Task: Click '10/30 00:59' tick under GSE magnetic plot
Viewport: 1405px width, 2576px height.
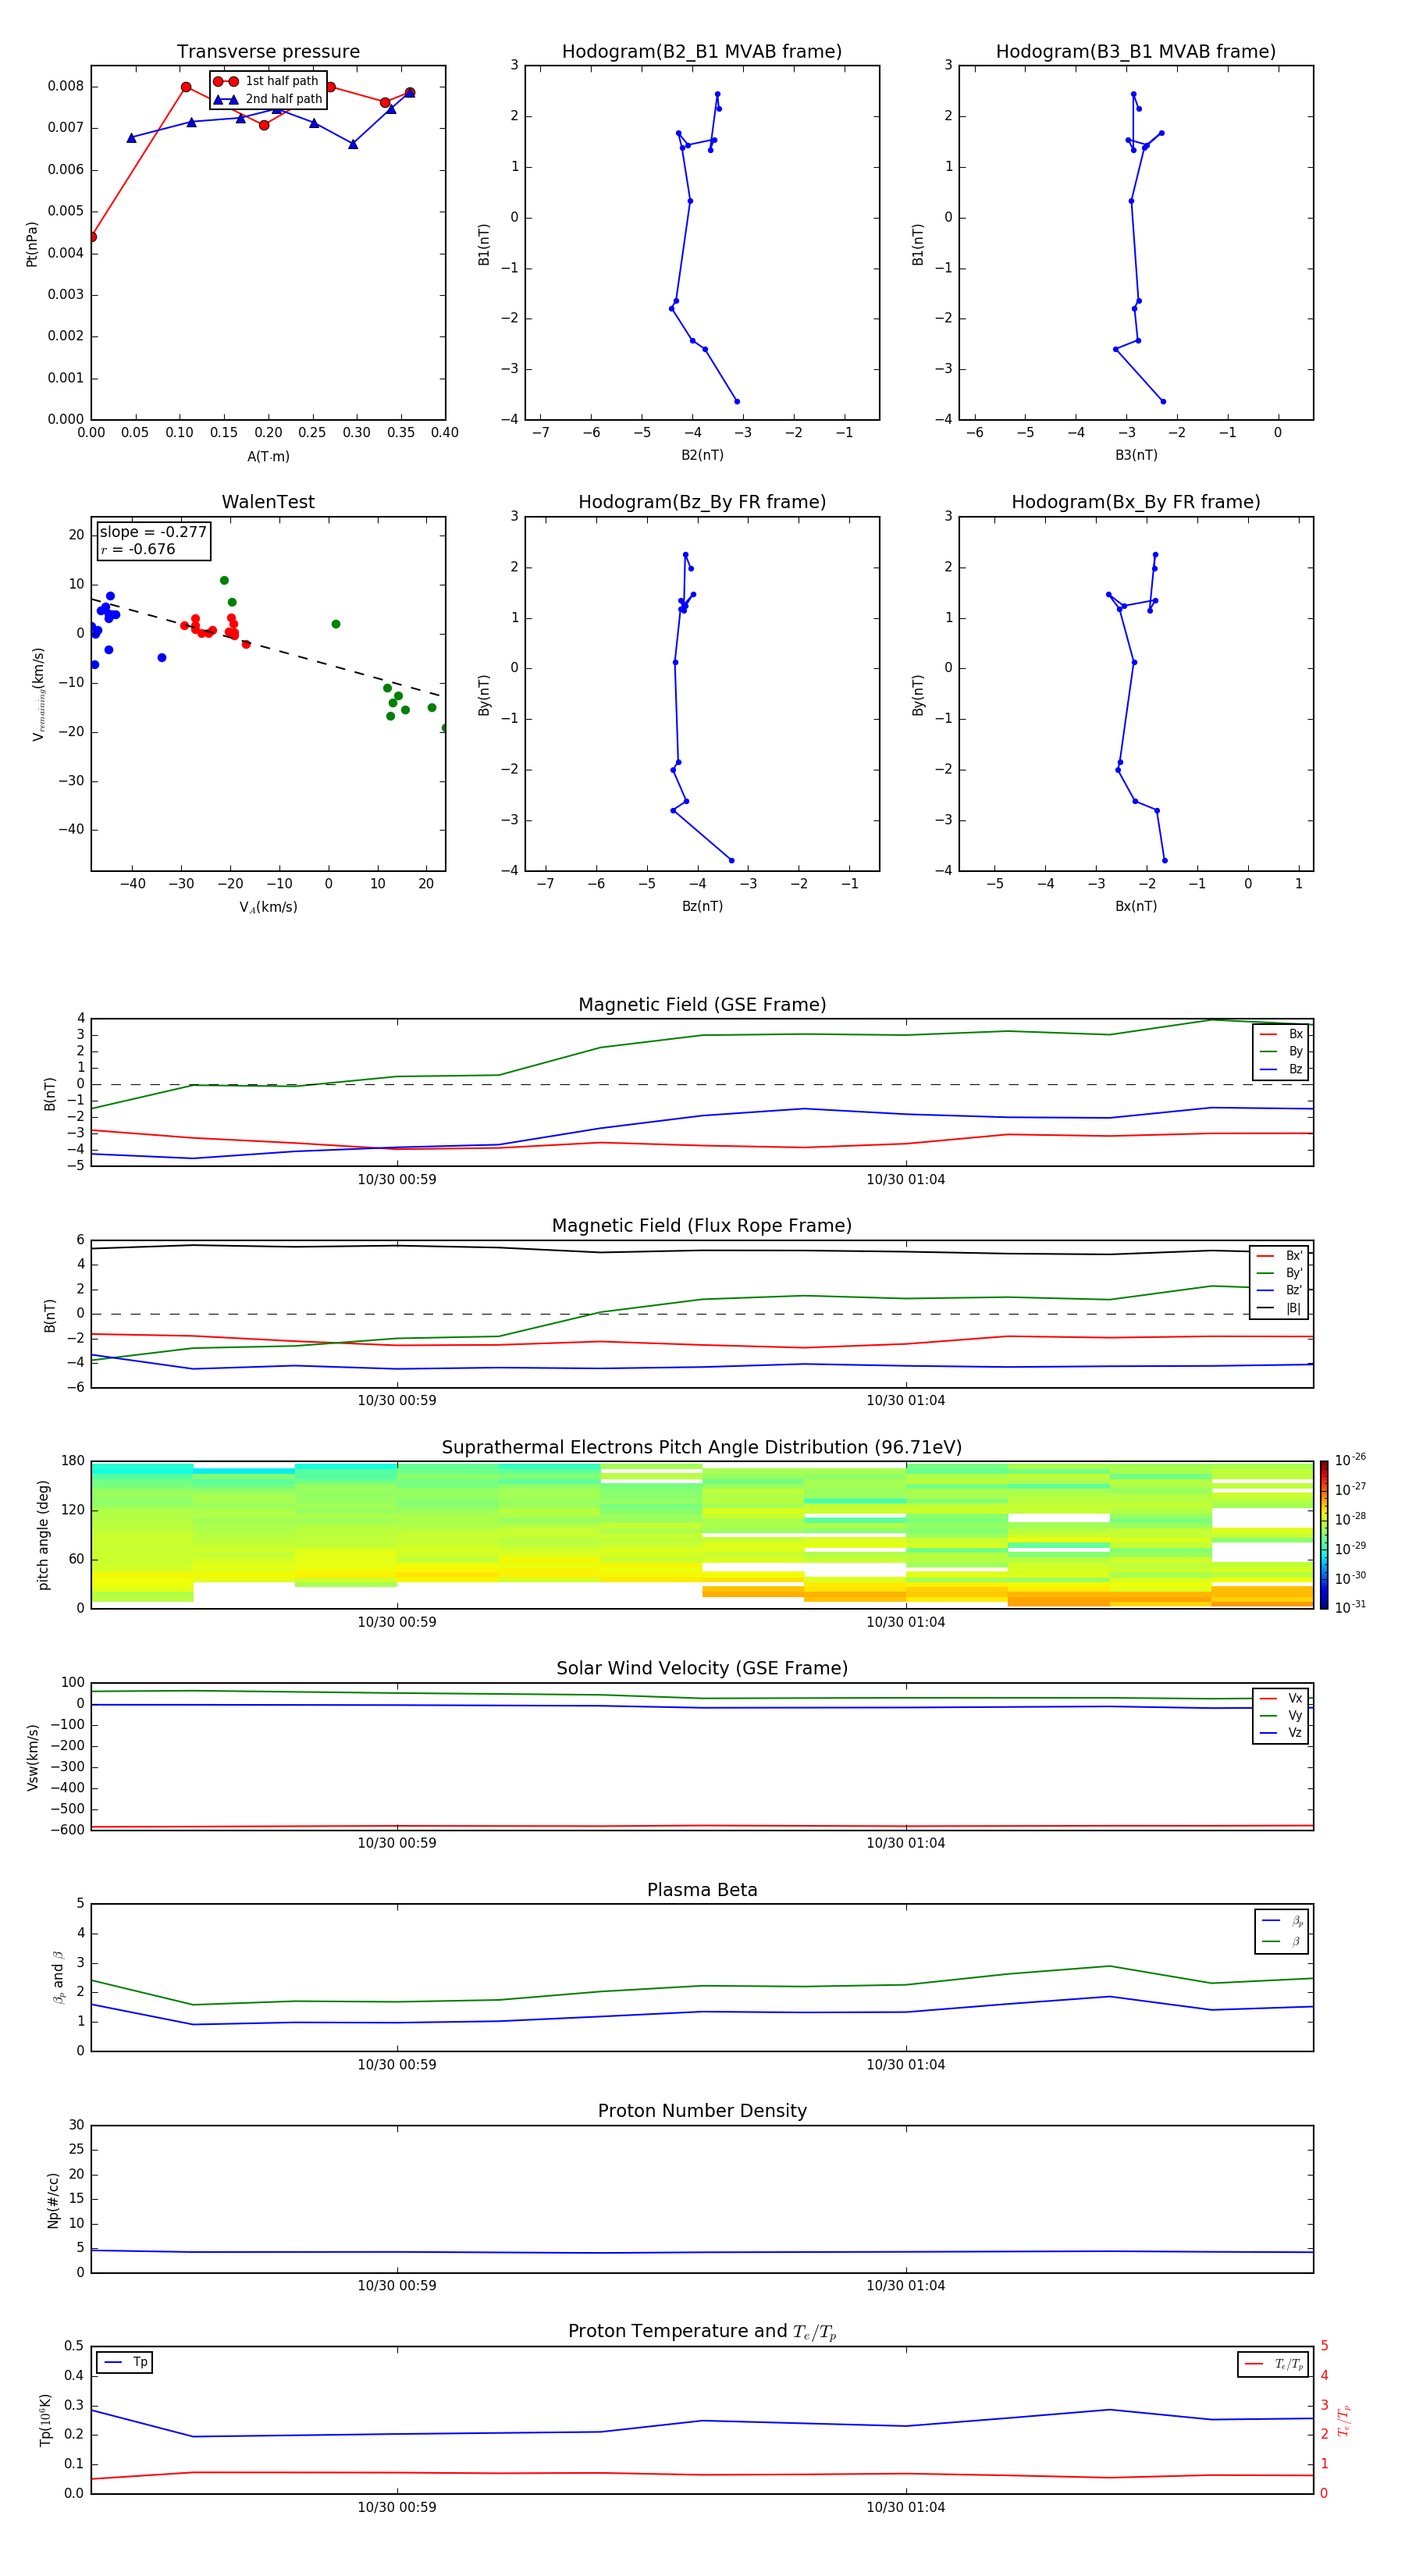Action: click(x=397, y=1180)
